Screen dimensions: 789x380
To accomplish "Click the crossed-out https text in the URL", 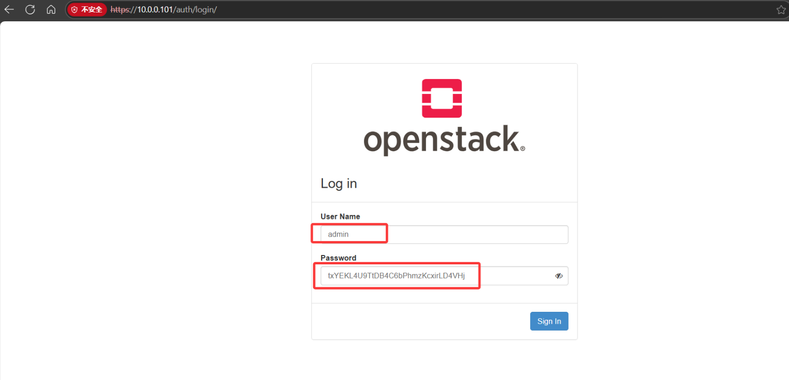I will coord(120,9).
